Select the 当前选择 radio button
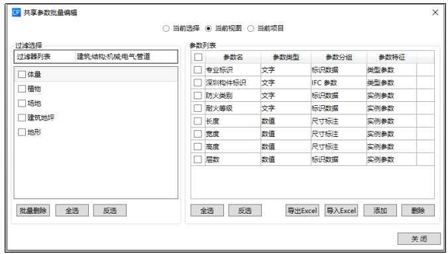Image resolution: width=448 pixels, height=254 pixels. (166, 28)
